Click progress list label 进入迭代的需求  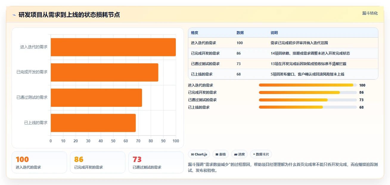point(201,85)
